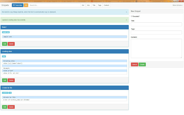Edit the Create tar file snippet
This screenshot has width=184, height=115.
point(5,107)
